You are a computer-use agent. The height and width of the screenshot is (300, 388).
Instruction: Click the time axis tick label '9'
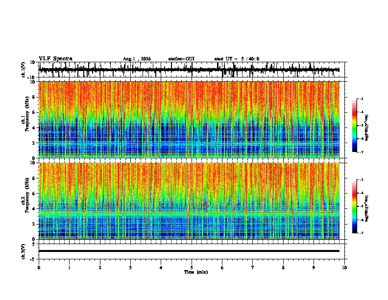tap(314, 268)
